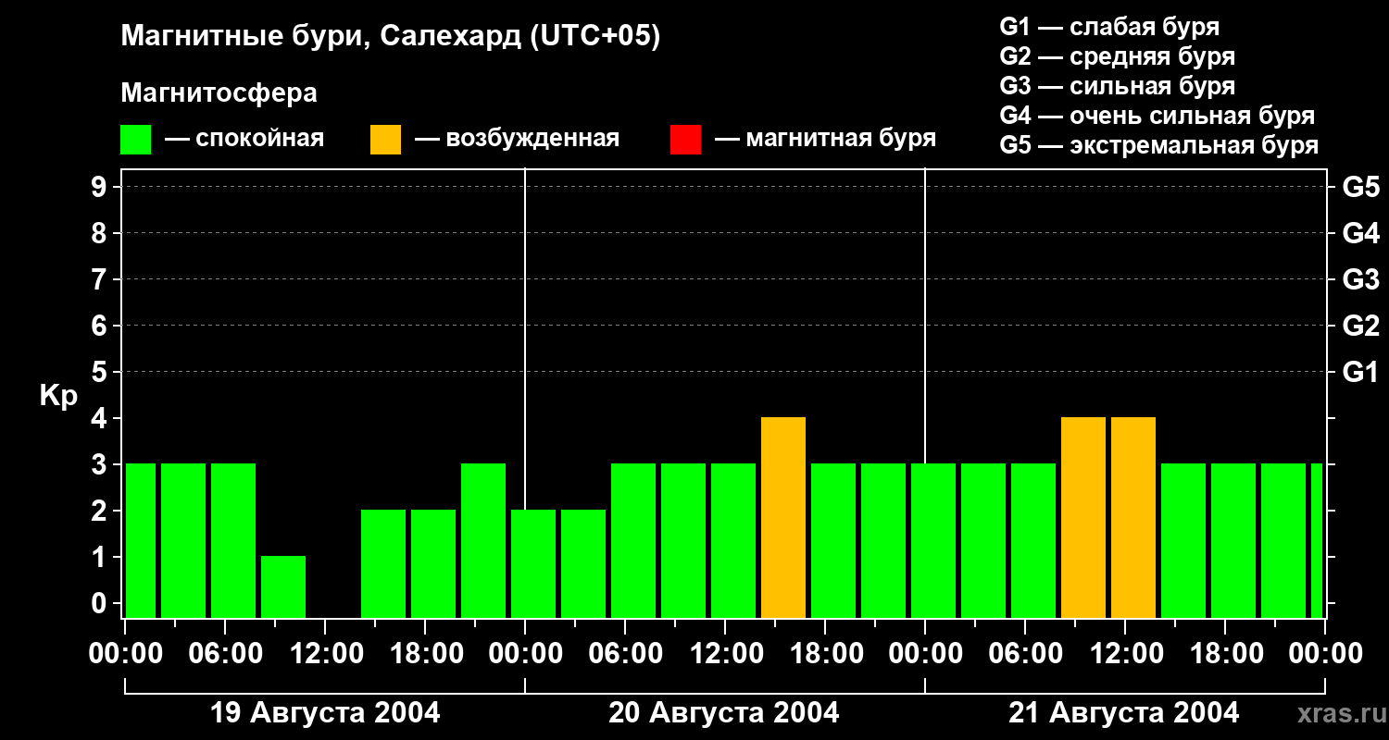The width and height of the screenshot is (1389, 740).
Task: Click the '12:00' time label above 19 Августа
Action: point(326,654)
